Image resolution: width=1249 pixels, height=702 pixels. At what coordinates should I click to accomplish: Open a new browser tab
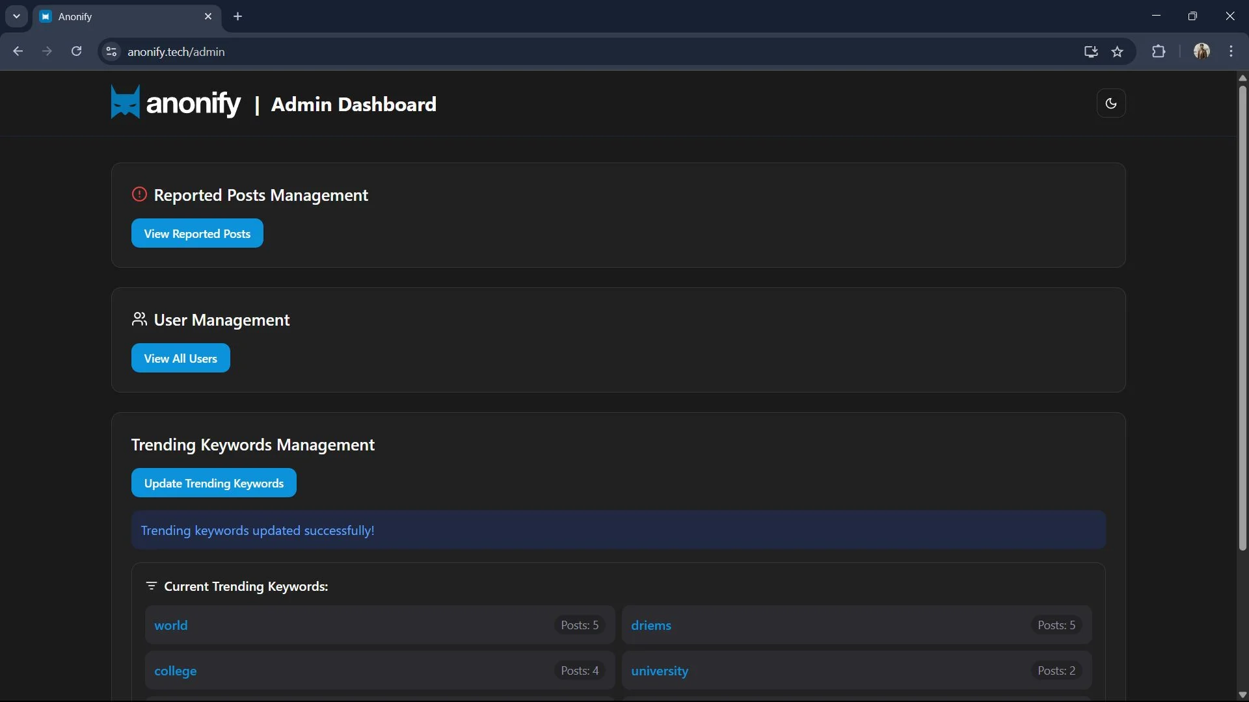[x=238, y=16]
